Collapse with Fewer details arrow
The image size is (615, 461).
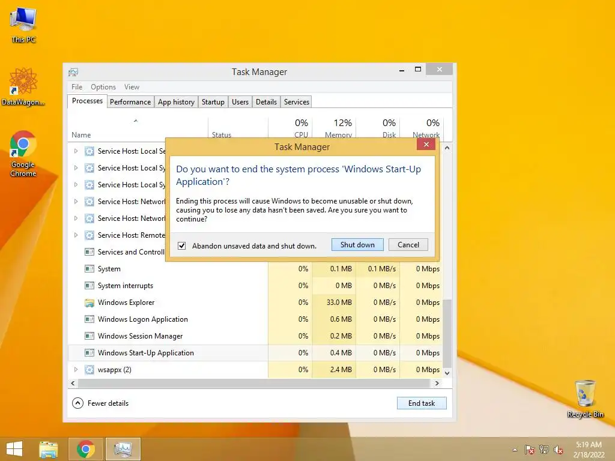[x=77, y=403]
